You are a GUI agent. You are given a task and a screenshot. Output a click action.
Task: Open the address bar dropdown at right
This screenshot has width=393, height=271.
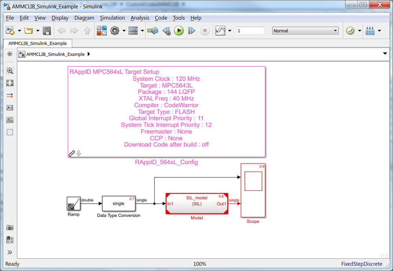coord(385,53)
